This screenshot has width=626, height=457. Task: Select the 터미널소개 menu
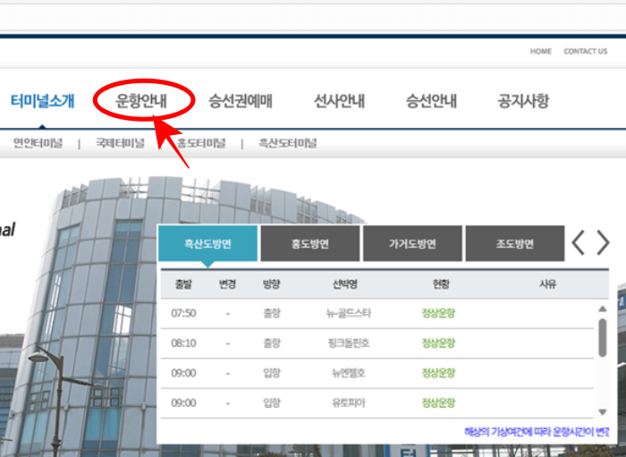42,100
